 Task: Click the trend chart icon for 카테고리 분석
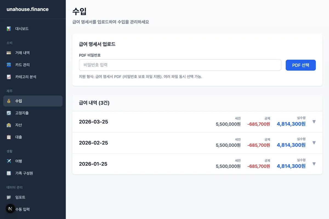9,77
